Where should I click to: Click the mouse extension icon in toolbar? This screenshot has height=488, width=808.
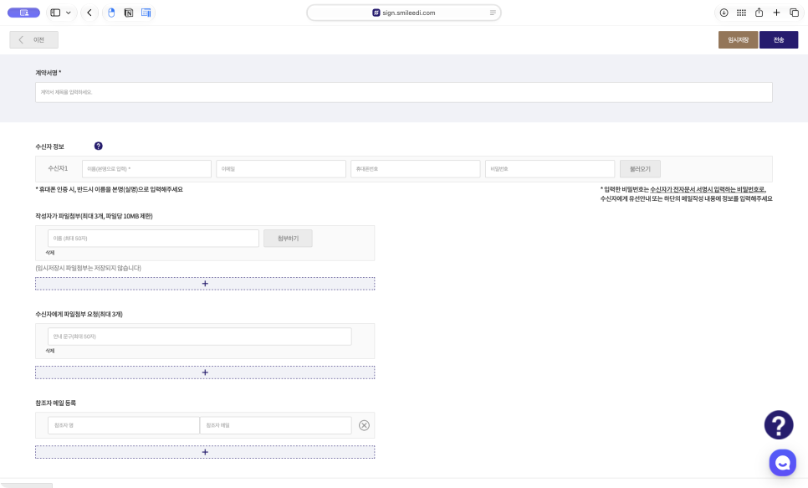click(111, 13)
